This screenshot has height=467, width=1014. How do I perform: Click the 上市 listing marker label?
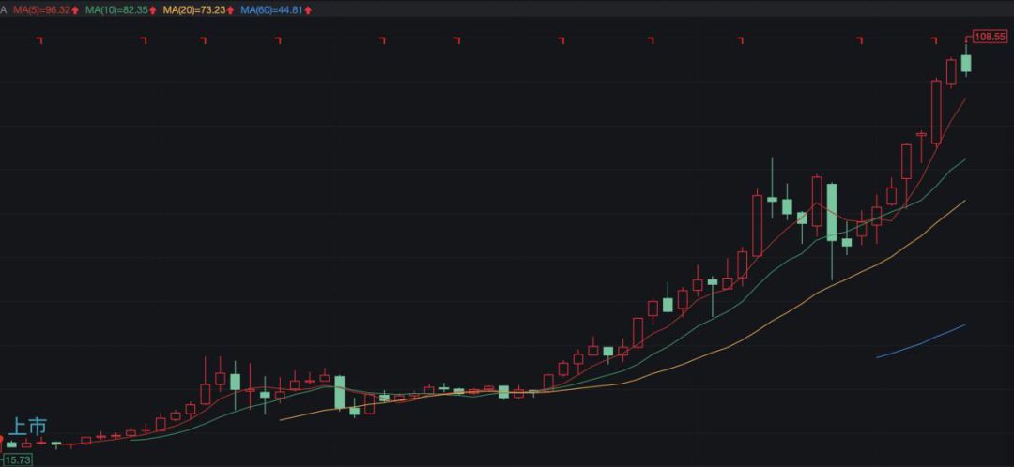pos(27,427)
